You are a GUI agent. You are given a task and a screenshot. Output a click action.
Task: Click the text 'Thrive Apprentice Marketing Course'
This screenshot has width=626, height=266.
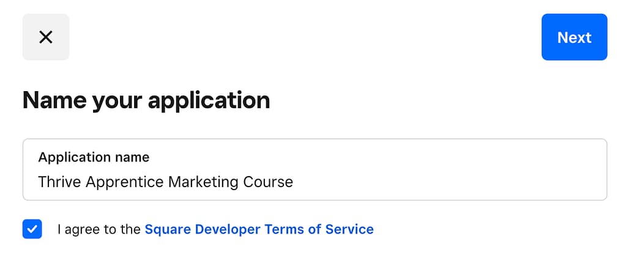coord(165,182)
